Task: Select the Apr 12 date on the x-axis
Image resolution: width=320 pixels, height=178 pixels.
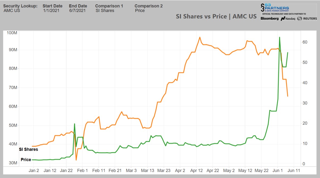Action: coord(197,171)
